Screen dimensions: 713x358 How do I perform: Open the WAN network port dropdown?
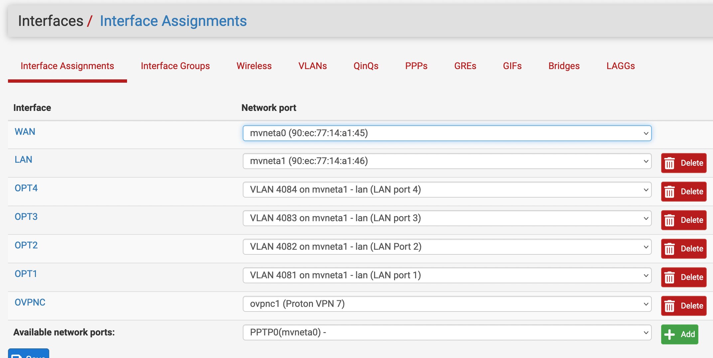click(x=447, y=133)
